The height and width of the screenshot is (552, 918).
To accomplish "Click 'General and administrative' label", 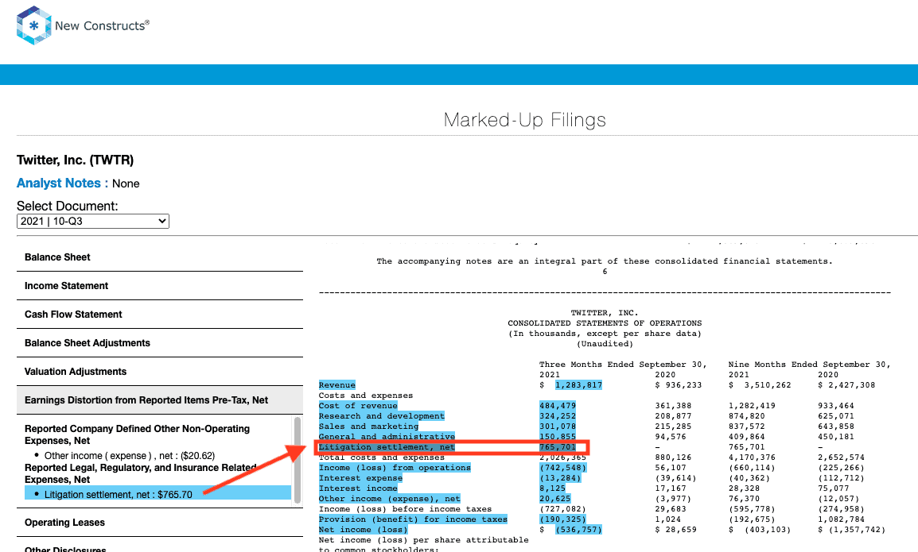I will click(387, 436).
